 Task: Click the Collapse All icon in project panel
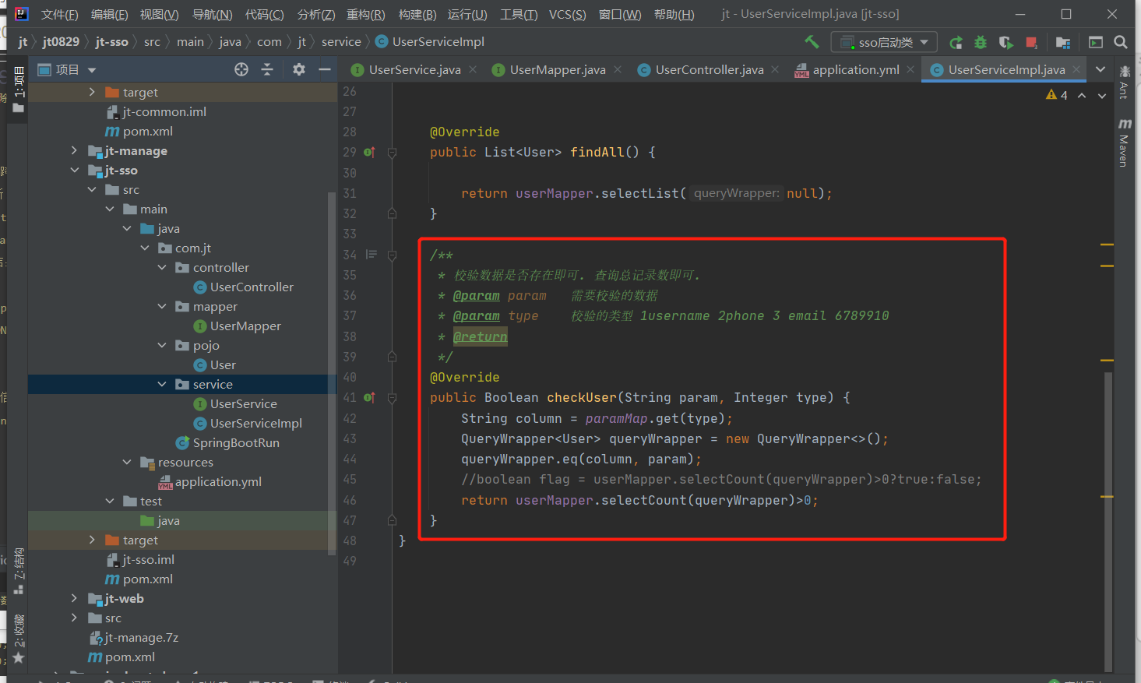coord(267,69)
